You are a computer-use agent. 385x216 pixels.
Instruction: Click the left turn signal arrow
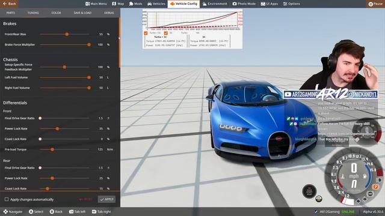(x=359, y=201)
